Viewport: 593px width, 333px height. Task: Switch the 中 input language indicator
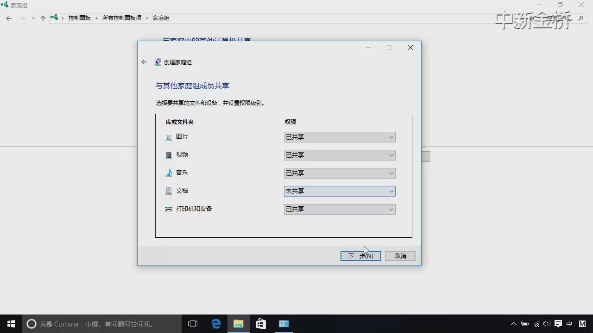click(x=569, y=324)
